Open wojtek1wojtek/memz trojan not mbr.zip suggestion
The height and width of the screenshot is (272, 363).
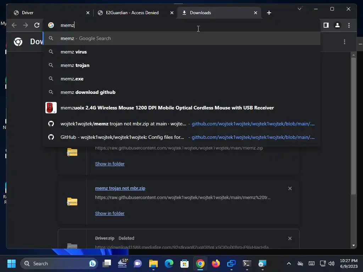[x=181, y=124]
